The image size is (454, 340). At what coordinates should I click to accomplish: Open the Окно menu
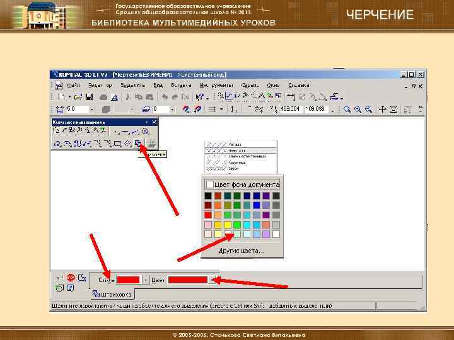[x=273, y=85]
